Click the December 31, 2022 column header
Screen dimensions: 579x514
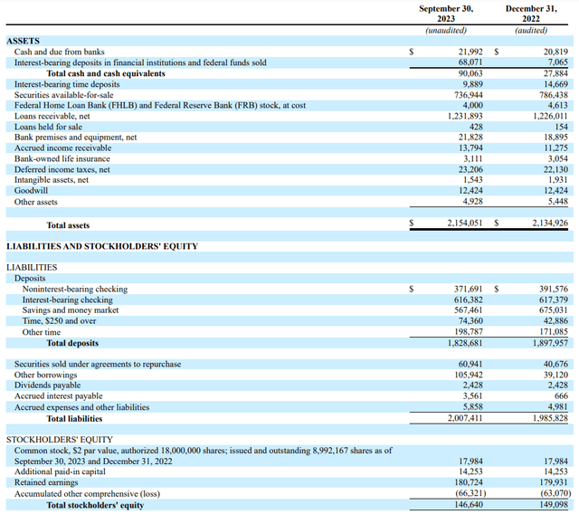pos(531,14)
